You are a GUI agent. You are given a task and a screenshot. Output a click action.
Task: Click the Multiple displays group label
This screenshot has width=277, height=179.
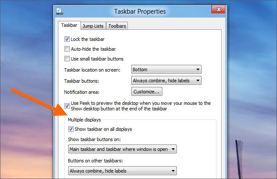click(x=84, y=120)
